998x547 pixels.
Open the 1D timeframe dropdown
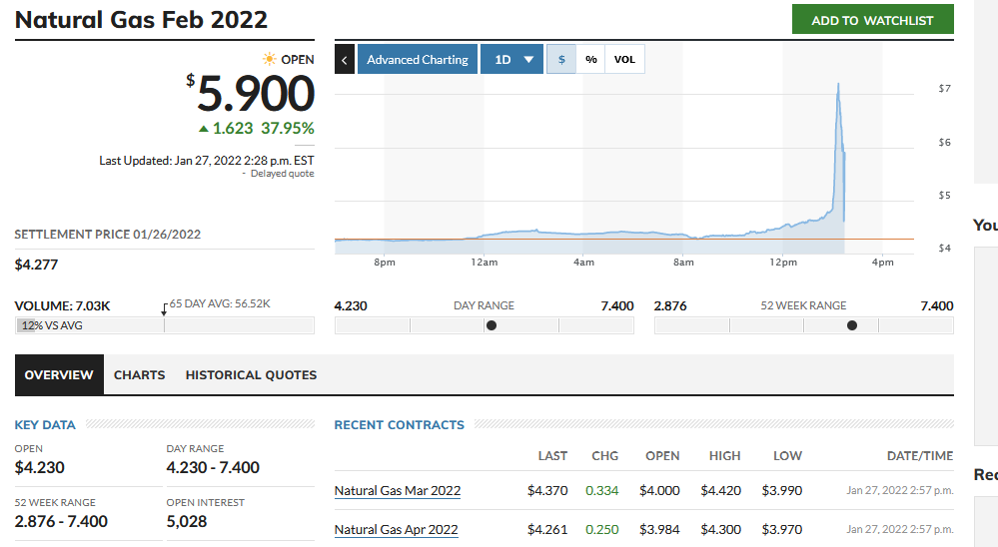[511, 59]
